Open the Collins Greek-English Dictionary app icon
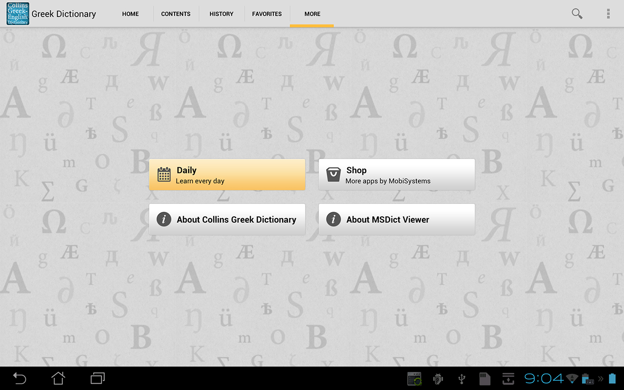624x390 pixels. tap(18, 14)
